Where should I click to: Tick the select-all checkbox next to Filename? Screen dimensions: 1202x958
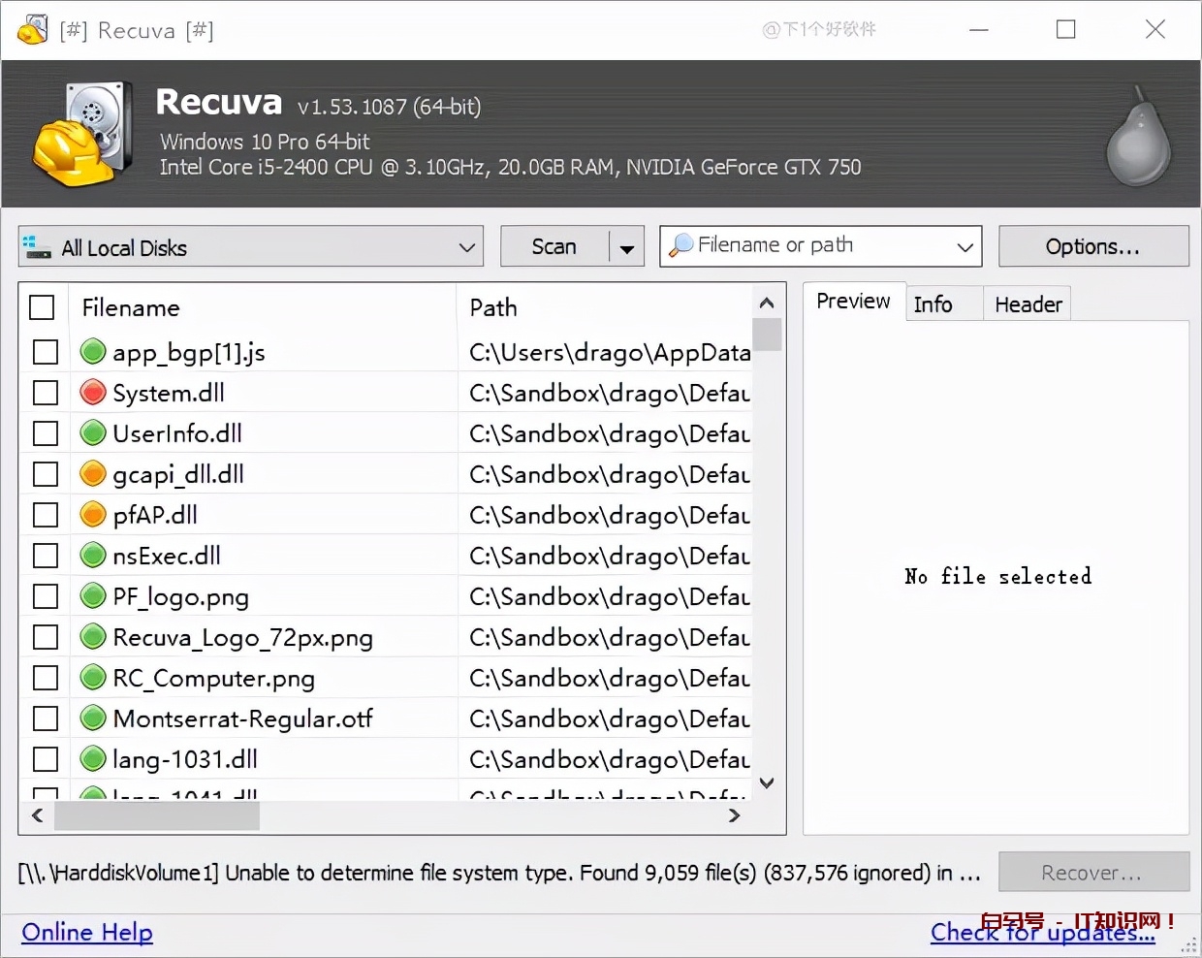point(42,307)
